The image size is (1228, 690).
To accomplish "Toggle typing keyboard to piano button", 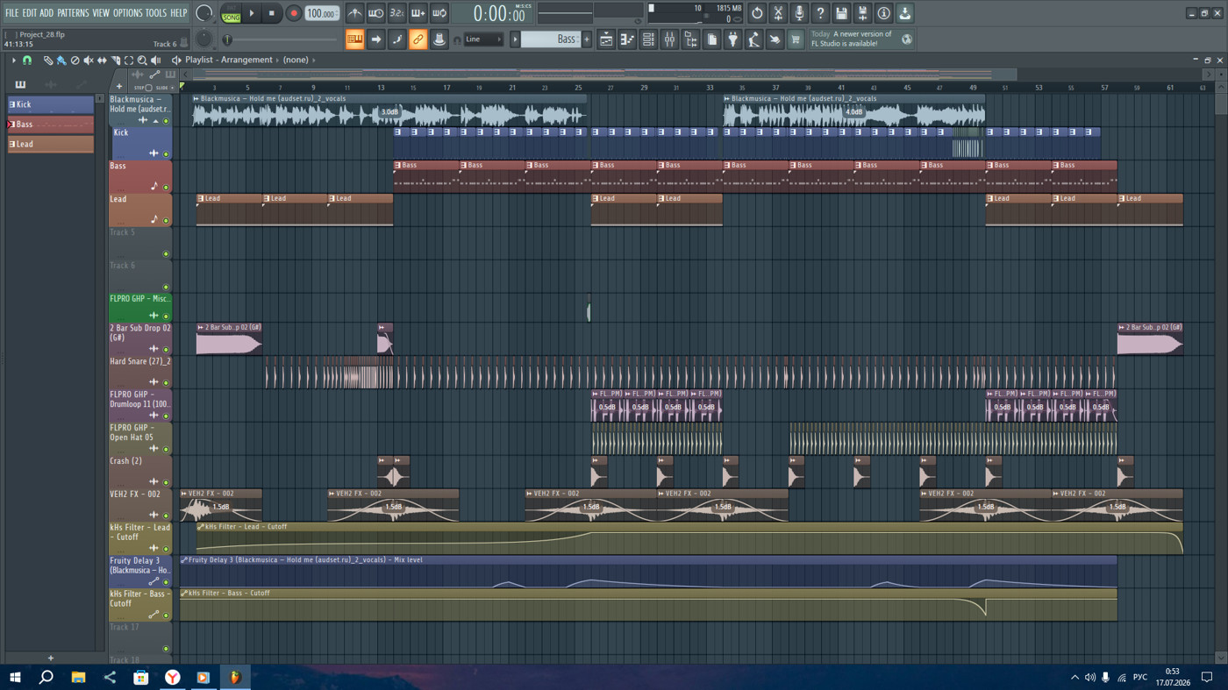I will point(354,39).
